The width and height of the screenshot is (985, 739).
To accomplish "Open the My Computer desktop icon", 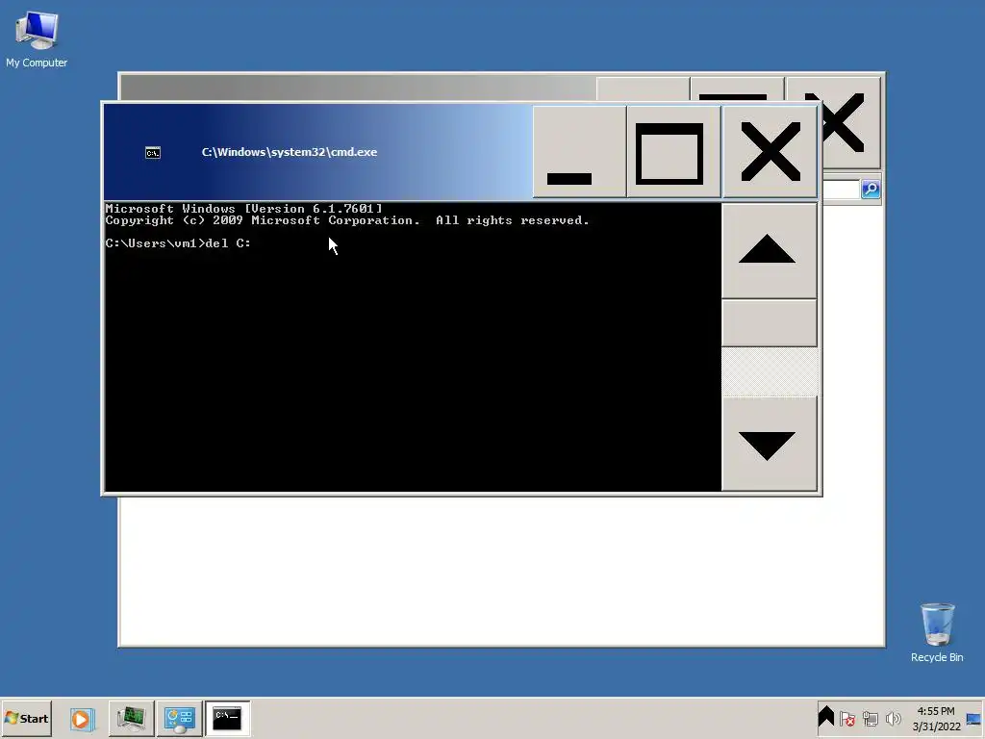I will (x=37, y=38).
